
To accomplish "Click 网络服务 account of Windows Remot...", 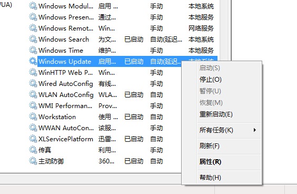I will pyautogui.click(x=201, y=28).
